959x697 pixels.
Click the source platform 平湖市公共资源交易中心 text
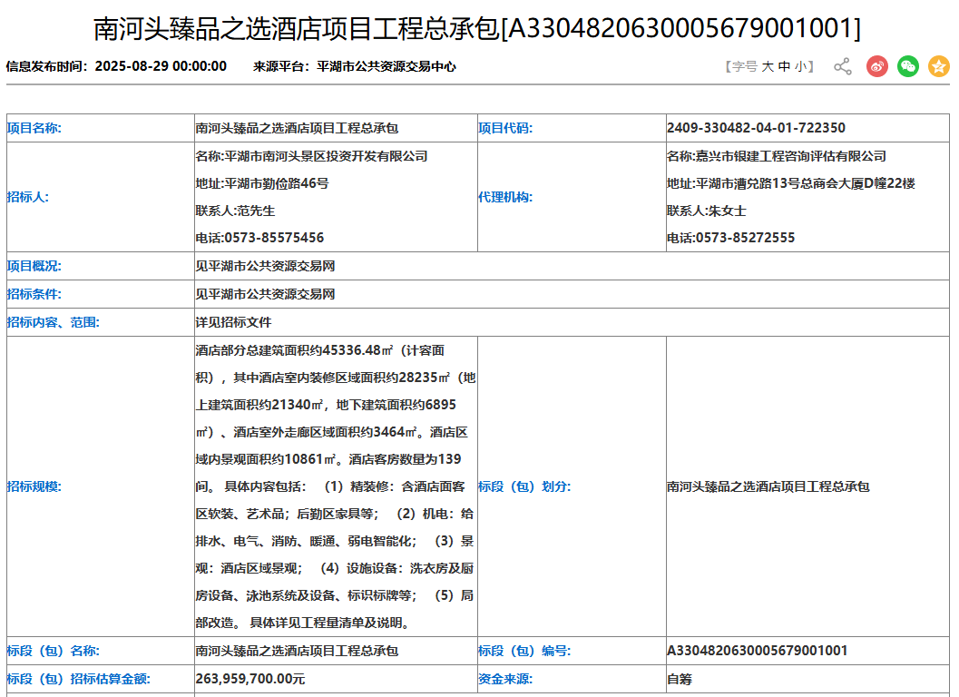click(387, 66)
